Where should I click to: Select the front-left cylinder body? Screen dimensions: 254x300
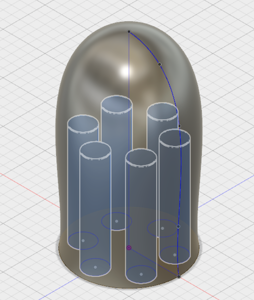click(95, 208)
